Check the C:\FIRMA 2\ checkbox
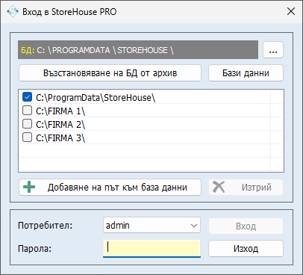 pos(27,123)
